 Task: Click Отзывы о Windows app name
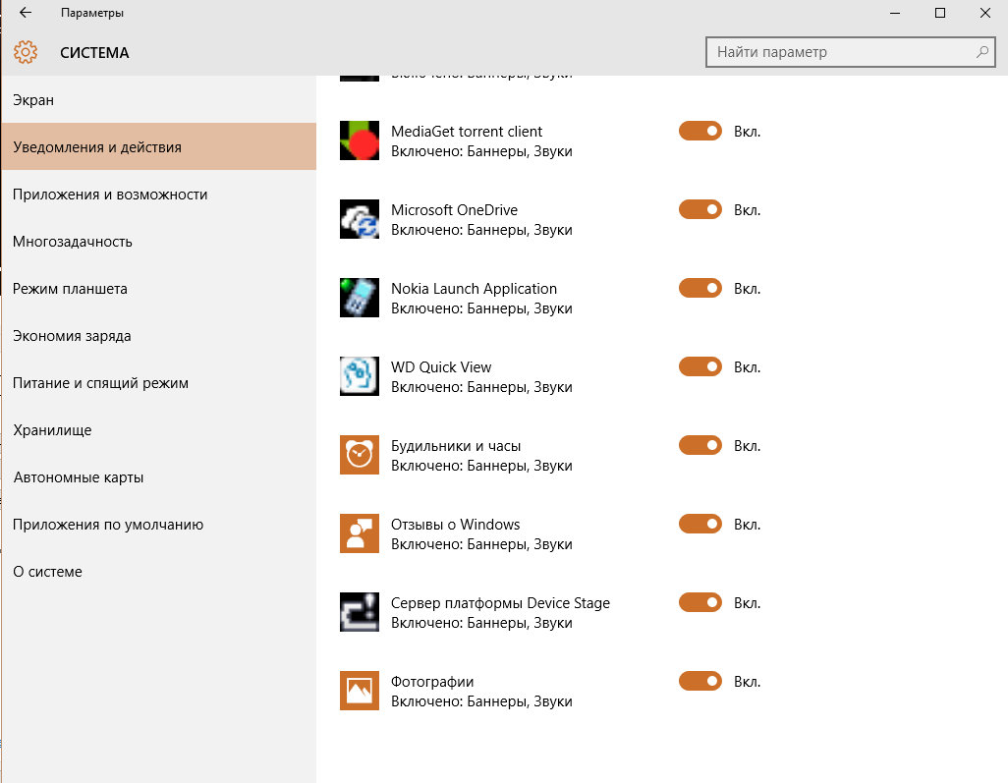point(455,524)
